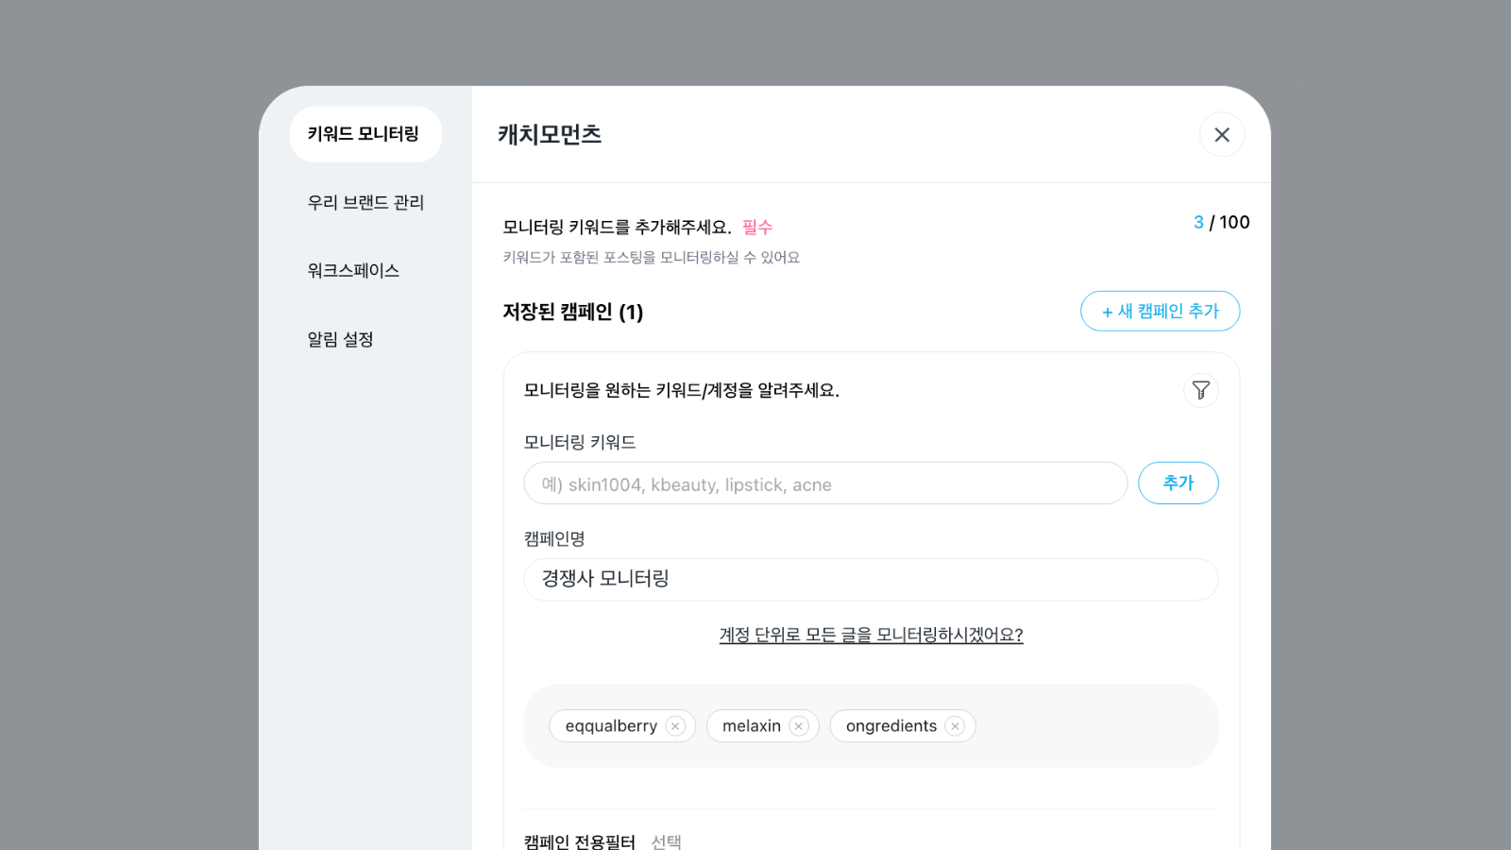Click the ongredients keyword label
Screen dimensions: 1511x850
tap(891, 726)
